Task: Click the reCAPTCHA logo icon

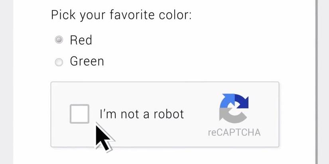Action: (x=234, y=108)
